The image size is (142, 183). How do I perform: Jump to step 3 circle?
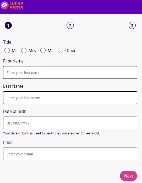(132, 25)
